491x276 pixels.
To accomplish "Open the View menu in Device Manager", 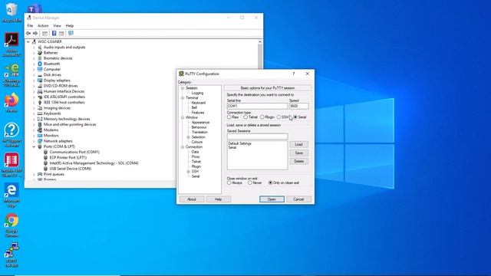I will pos(57,25).
